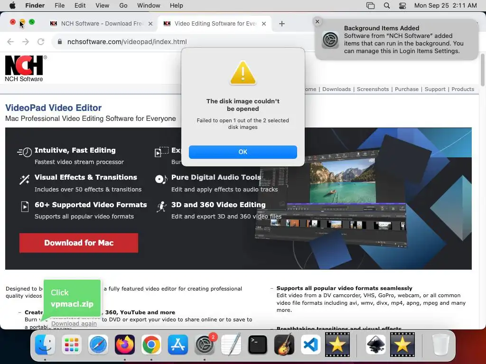This screenshot has height=364, width=486.
Task: Open the Purchase page link
Action: [x=406, y=89]
